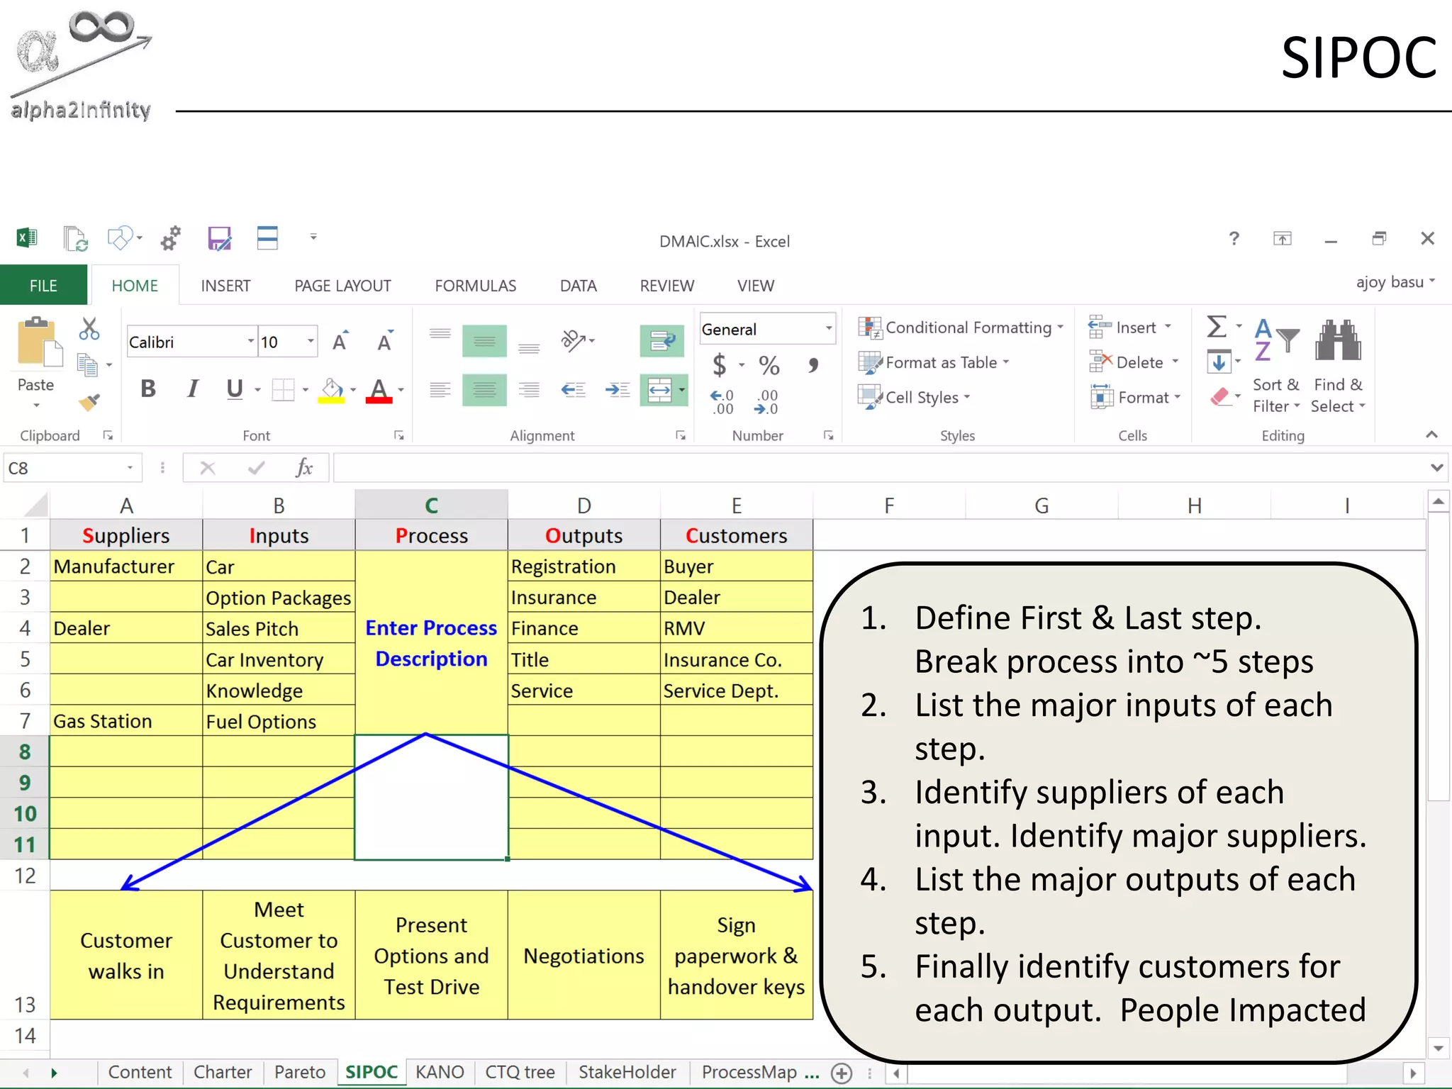Toggle Middle Align vertical alignment
1452x1089 pixels.
tap(484, 340)
